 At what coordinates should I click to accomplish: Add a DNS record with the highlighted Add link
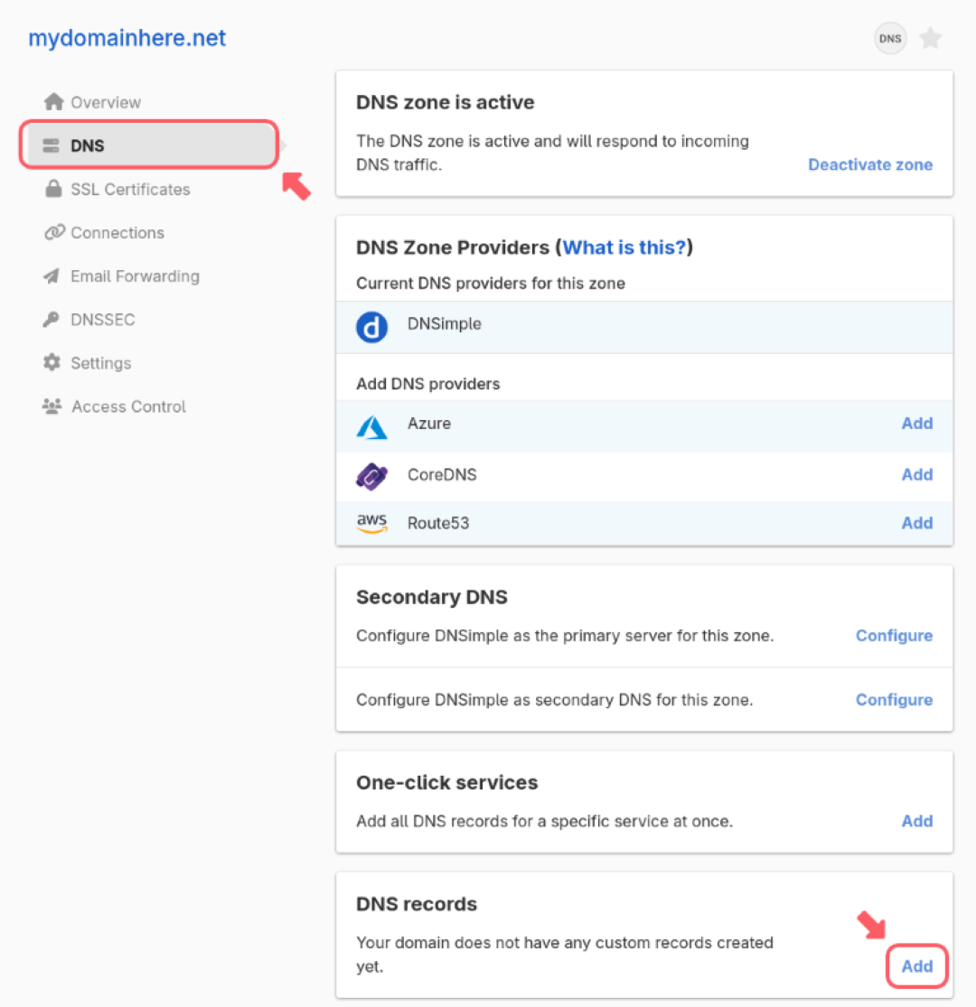(x=916, y=965)
